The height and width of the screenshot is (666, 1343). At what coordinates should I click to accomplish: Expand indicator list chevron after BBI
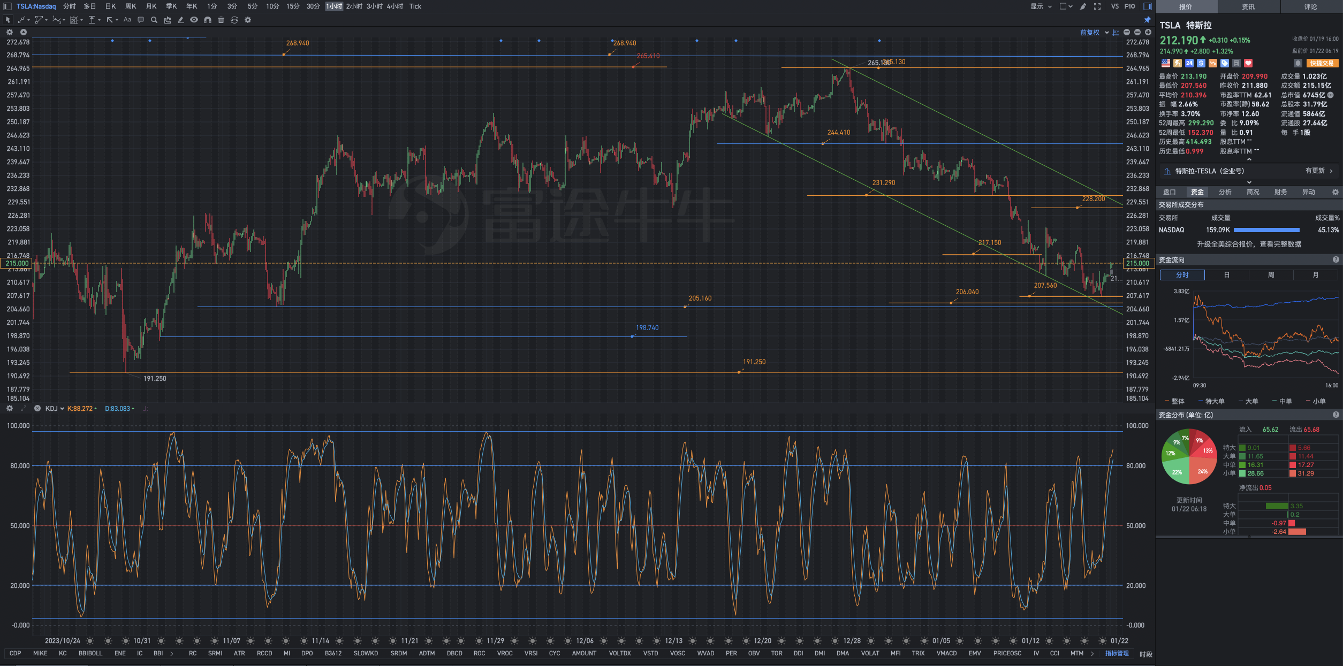(171, 653)
